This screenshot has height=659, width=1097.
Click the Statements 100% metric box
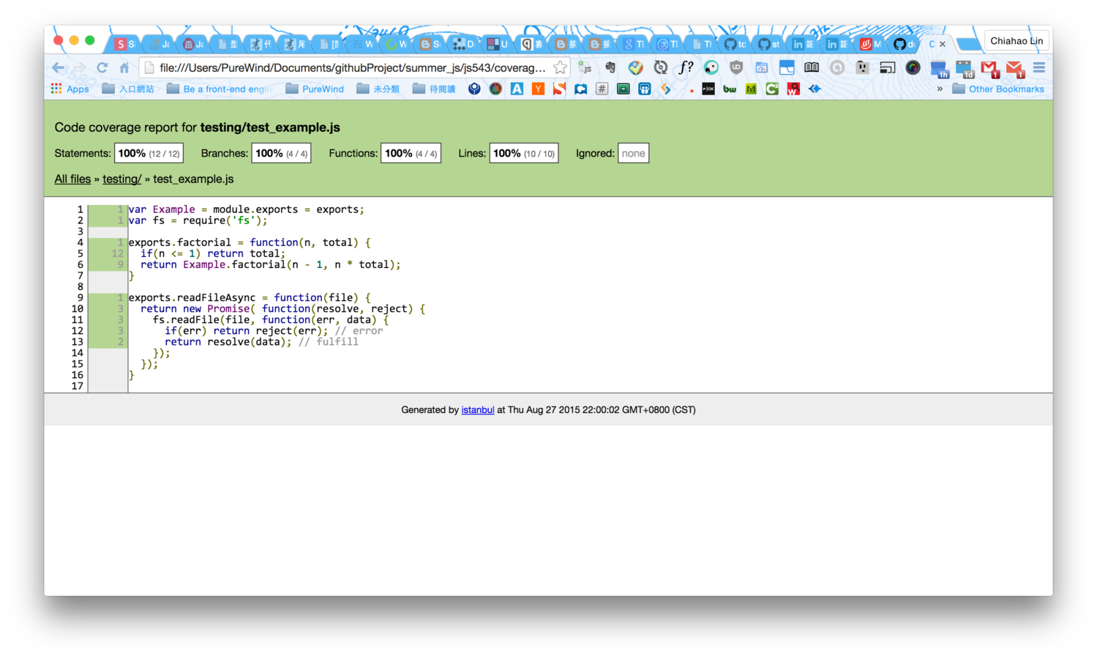coord(149,153)
